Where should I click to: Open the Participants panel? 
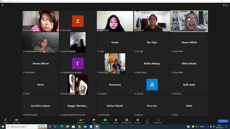pos(80,121)
